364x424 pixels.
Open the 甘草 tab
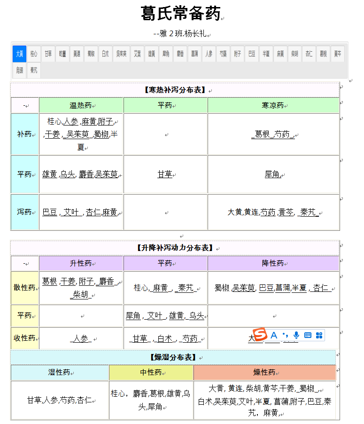[48, 54]
